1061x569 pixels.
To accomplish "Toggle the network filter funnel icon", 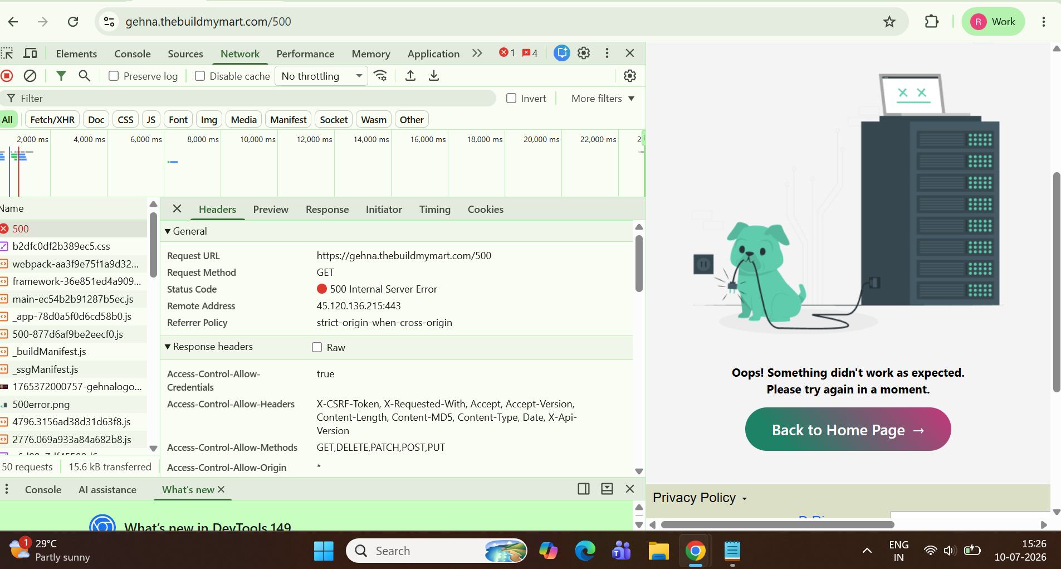I will 61,76.
